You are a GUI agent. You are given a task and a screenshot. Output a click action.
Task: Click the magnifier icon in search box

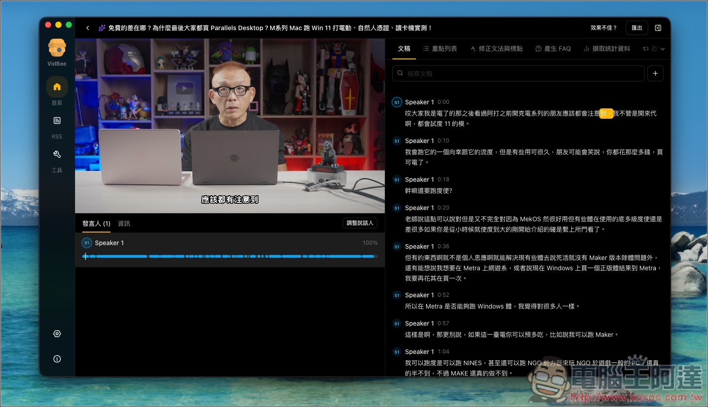(x=400, y=73)
